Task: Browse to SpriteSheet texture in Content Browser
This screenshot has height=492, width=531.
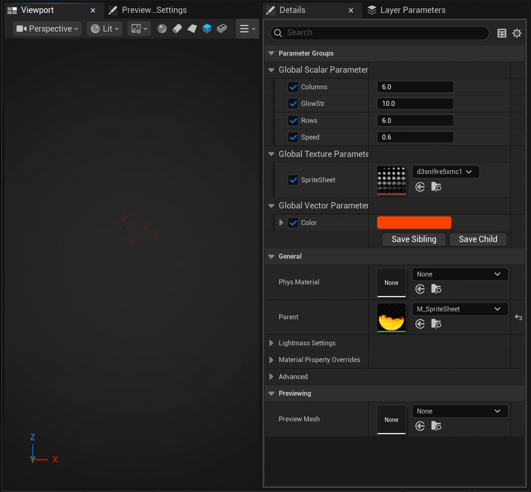Action: click(436, 187)
